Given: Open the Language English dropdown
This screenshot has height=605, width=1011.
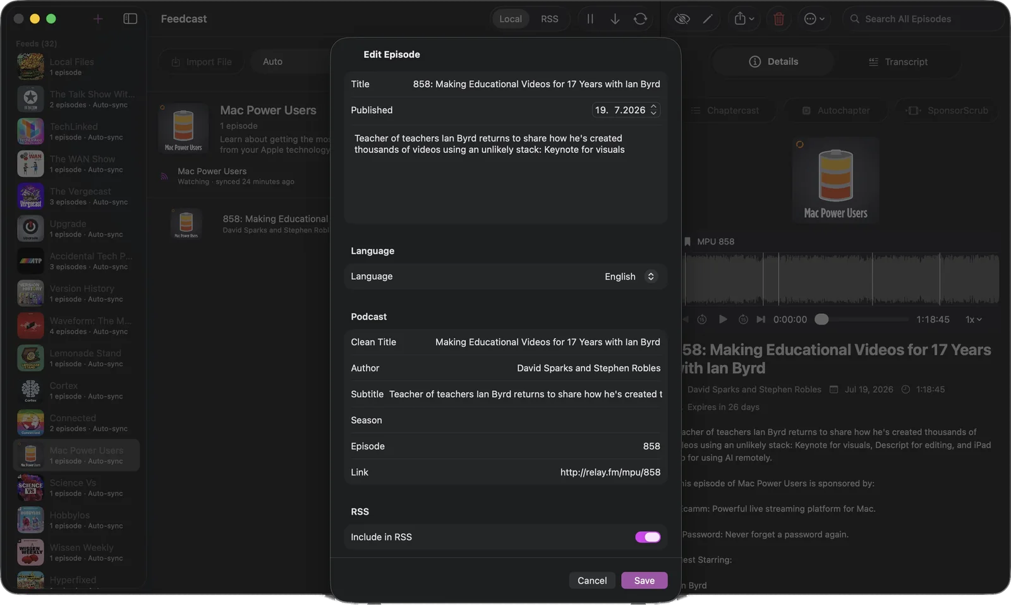Looking at the screenshot, I should pyautogui.click(x=631, y=277).
